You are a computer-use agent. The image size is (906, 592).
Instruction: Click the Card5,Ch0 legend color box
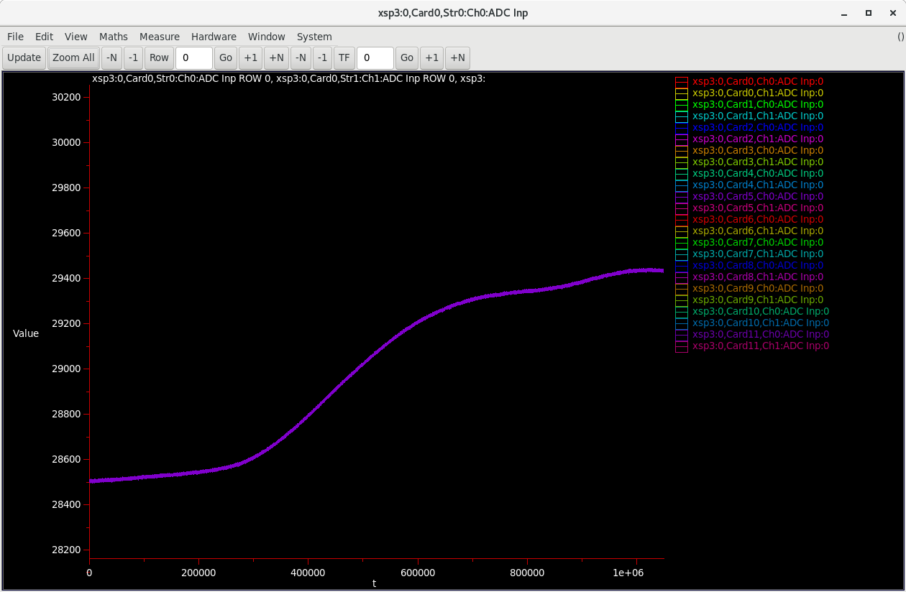(x=682, y=197)
